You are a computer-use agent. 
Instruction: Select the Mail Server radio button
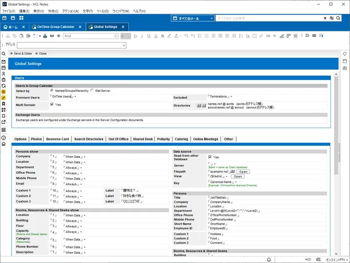[x=92, y=91]
